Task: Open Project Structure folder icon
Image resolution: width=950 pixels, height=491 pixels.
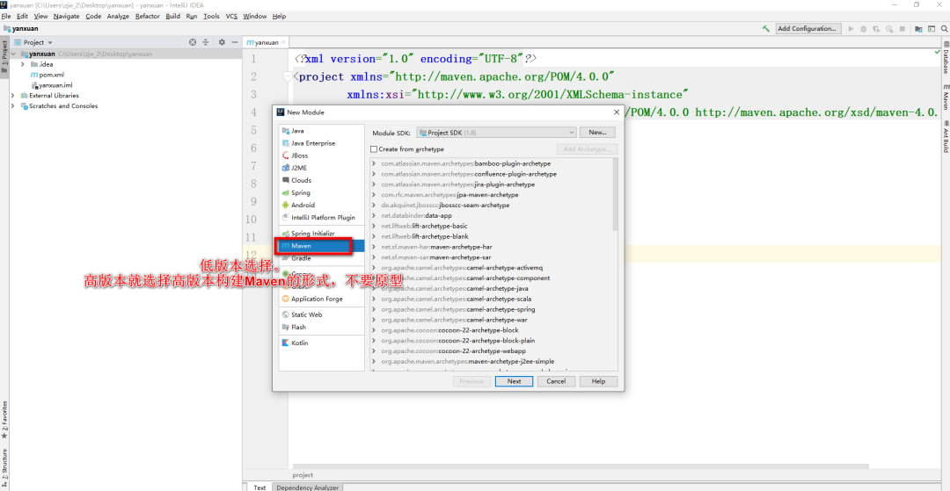Action: point(918,28)
